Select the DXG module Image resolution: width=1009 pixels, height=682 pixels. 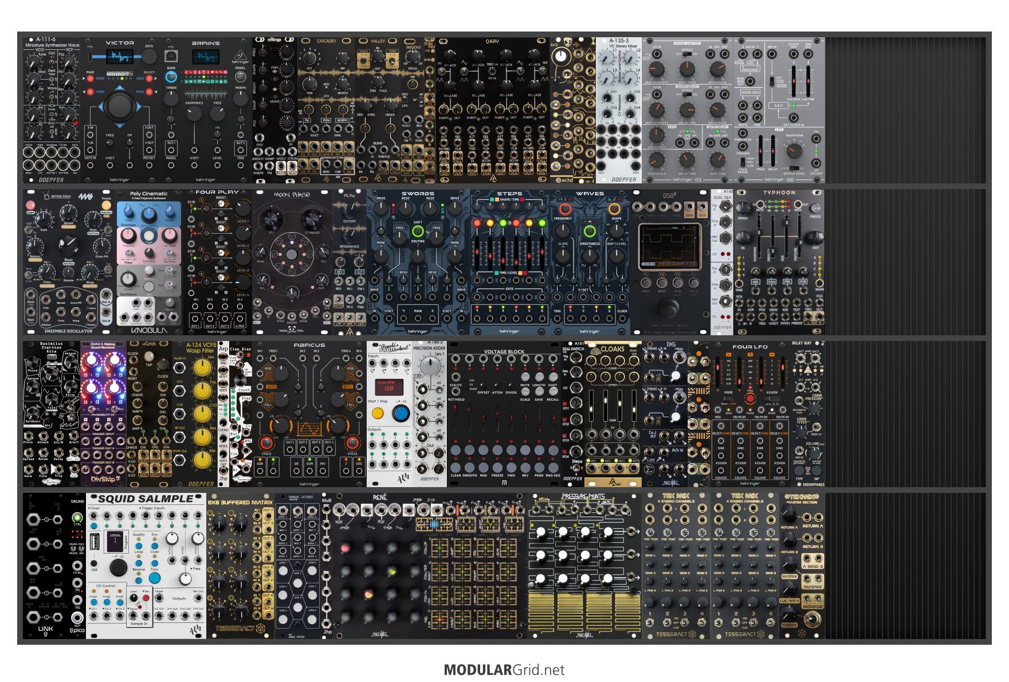665,414
